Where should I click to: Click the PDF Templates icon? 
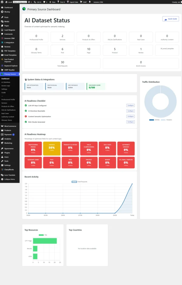point(2,51)
